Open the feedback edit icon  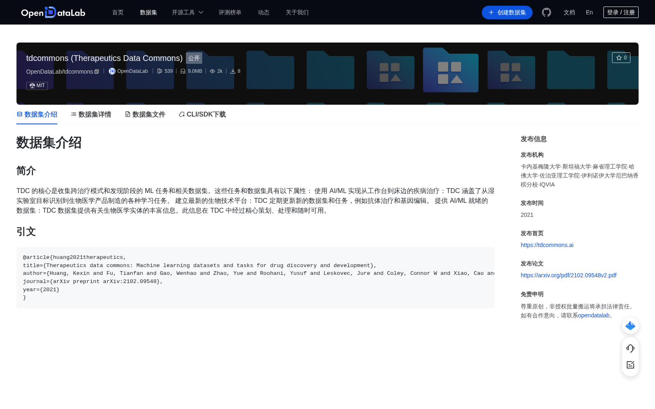pyautogui.click(x=630, y=365)
